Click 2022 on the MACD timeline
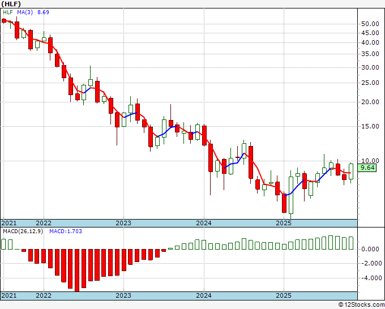Screen dimensions: 385x309 [x=44, y=295]
